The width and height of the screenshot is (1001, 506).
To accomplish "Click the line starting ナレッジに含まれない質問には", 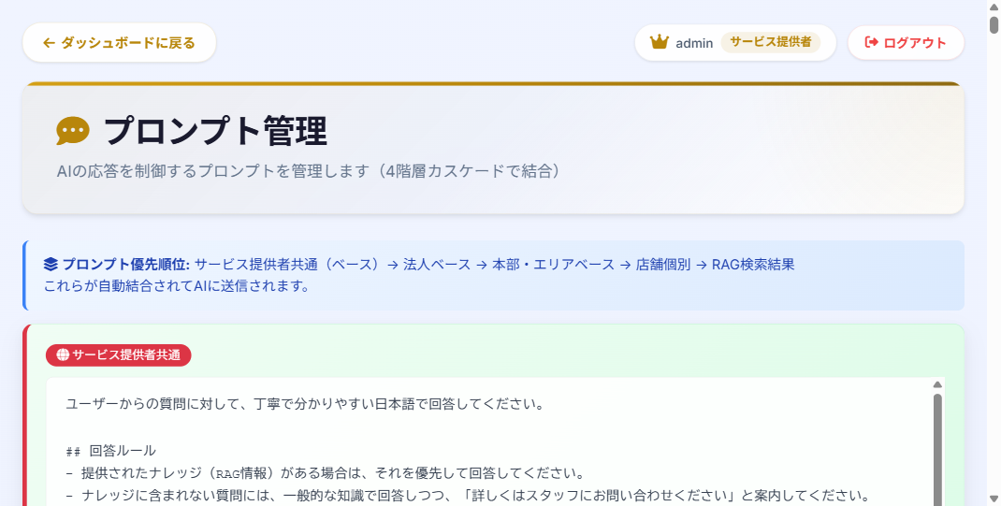I will coord(468,496).
